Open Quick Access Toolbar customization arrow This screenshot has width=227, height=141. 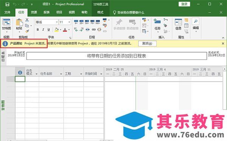(x=32, y=4)
